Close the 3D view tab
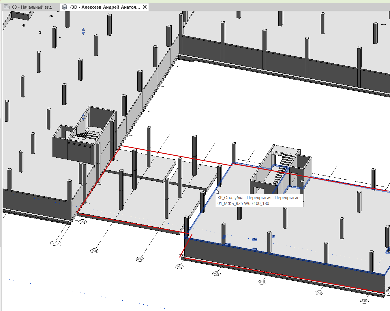This screenshot has width=390, height=311. coord(145,7)
